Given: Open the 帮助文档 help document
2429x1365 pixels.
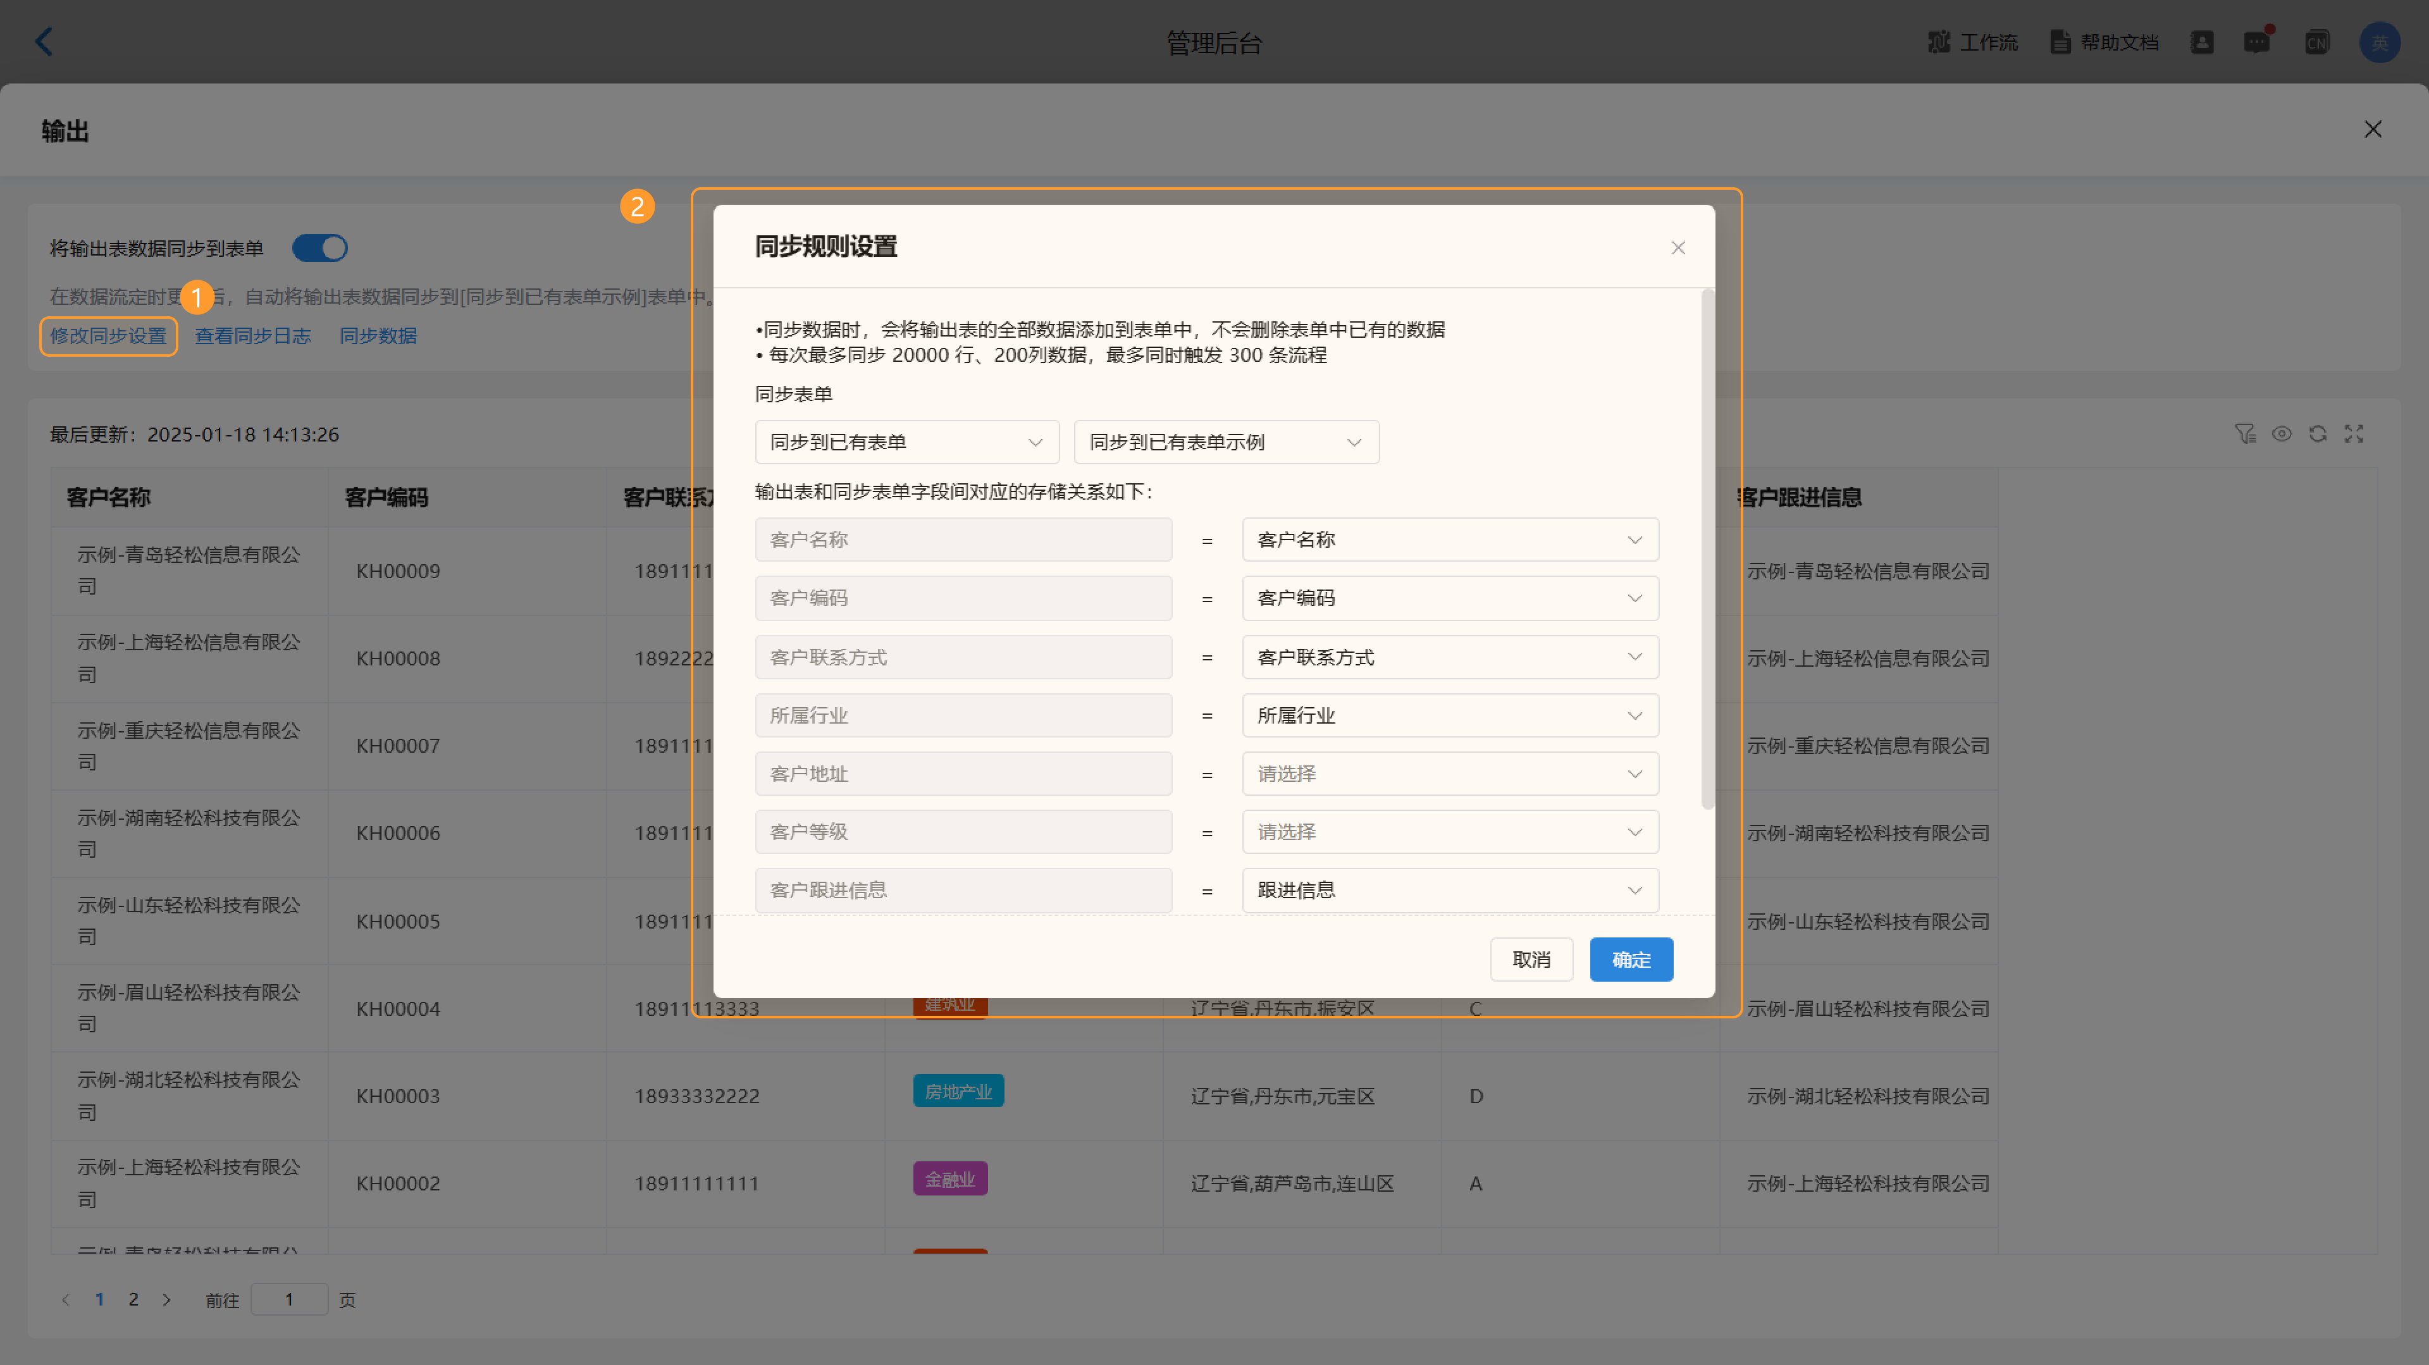Looking at the screenshot, I should coord(2104,42).
